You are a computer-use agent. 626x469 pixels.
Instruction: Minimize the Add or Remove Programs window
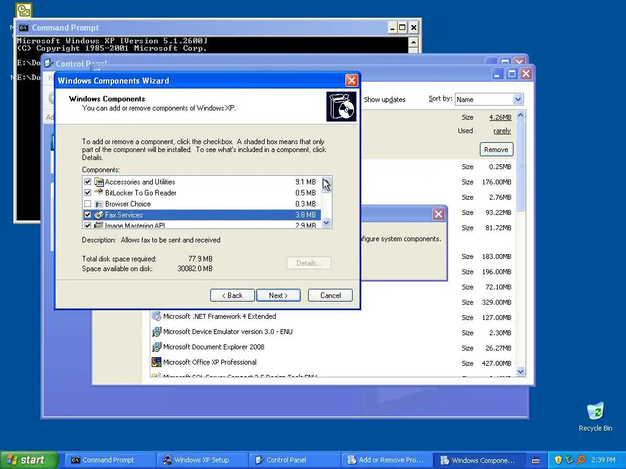(497, 74)
